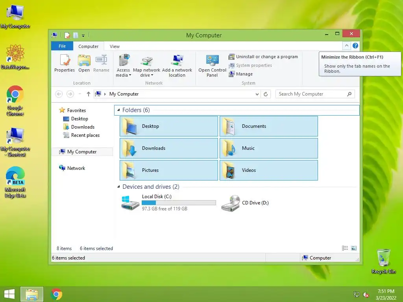
Task: Collapse the Devices and drives group
Action: tap(118, 187)
